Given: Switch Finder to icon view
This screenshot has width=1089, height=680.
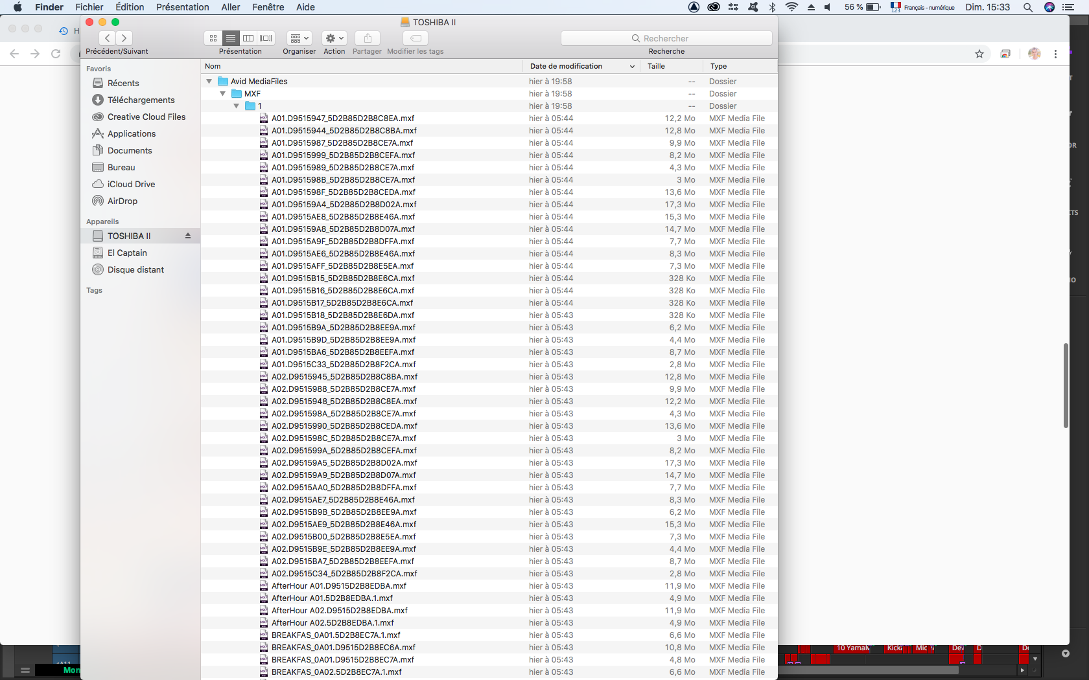Looking at the screenshot, I should pyautogui.click(x=213, y=38).
